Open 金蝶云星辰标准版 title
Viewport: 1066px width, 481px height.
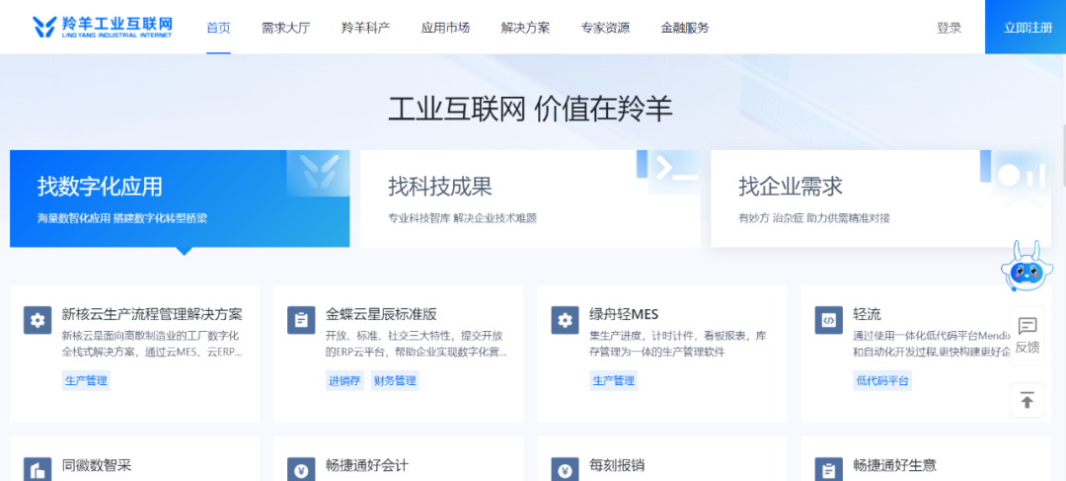[381, 314]
